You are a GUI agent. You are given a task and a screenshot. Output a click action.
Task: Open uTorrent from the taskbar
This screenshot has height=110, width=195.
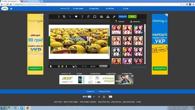pos(9,108)
